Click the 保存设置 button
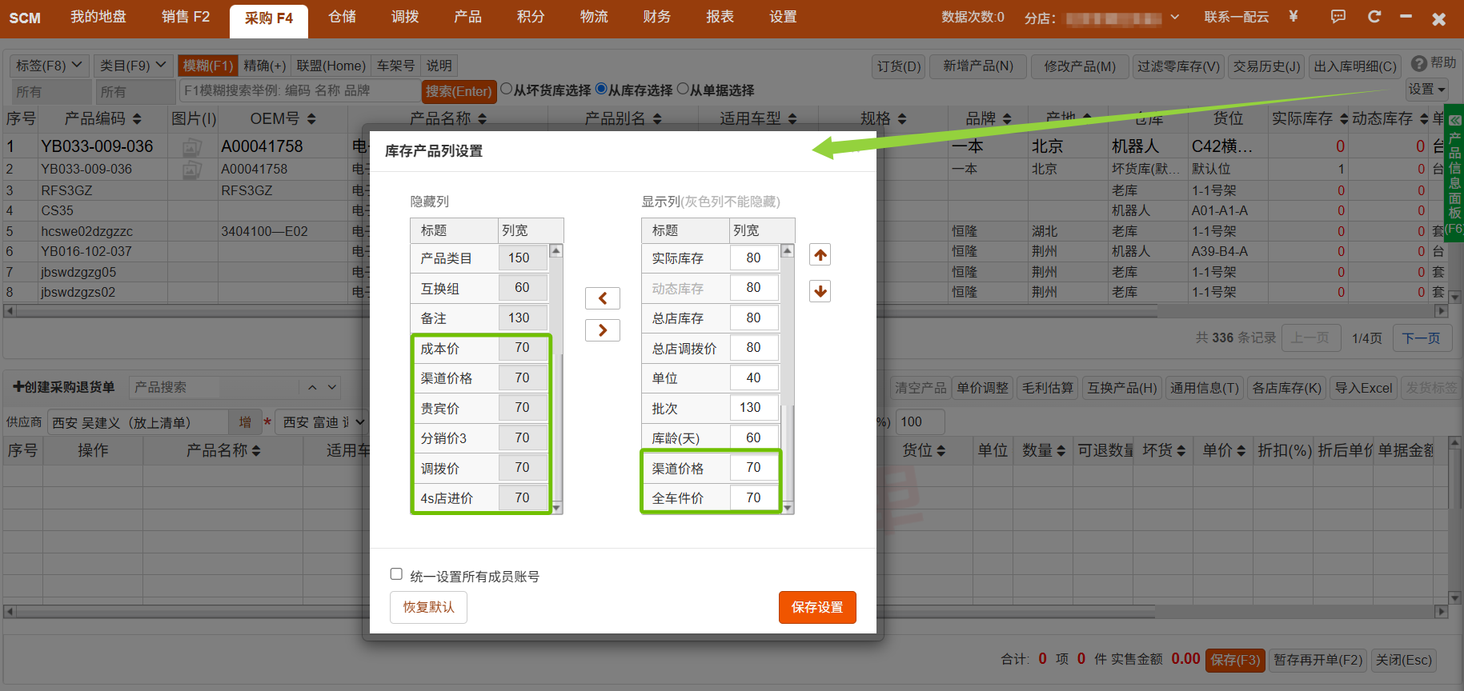Viewport: 1464px width, 691px height. click(x=817, y=607)
